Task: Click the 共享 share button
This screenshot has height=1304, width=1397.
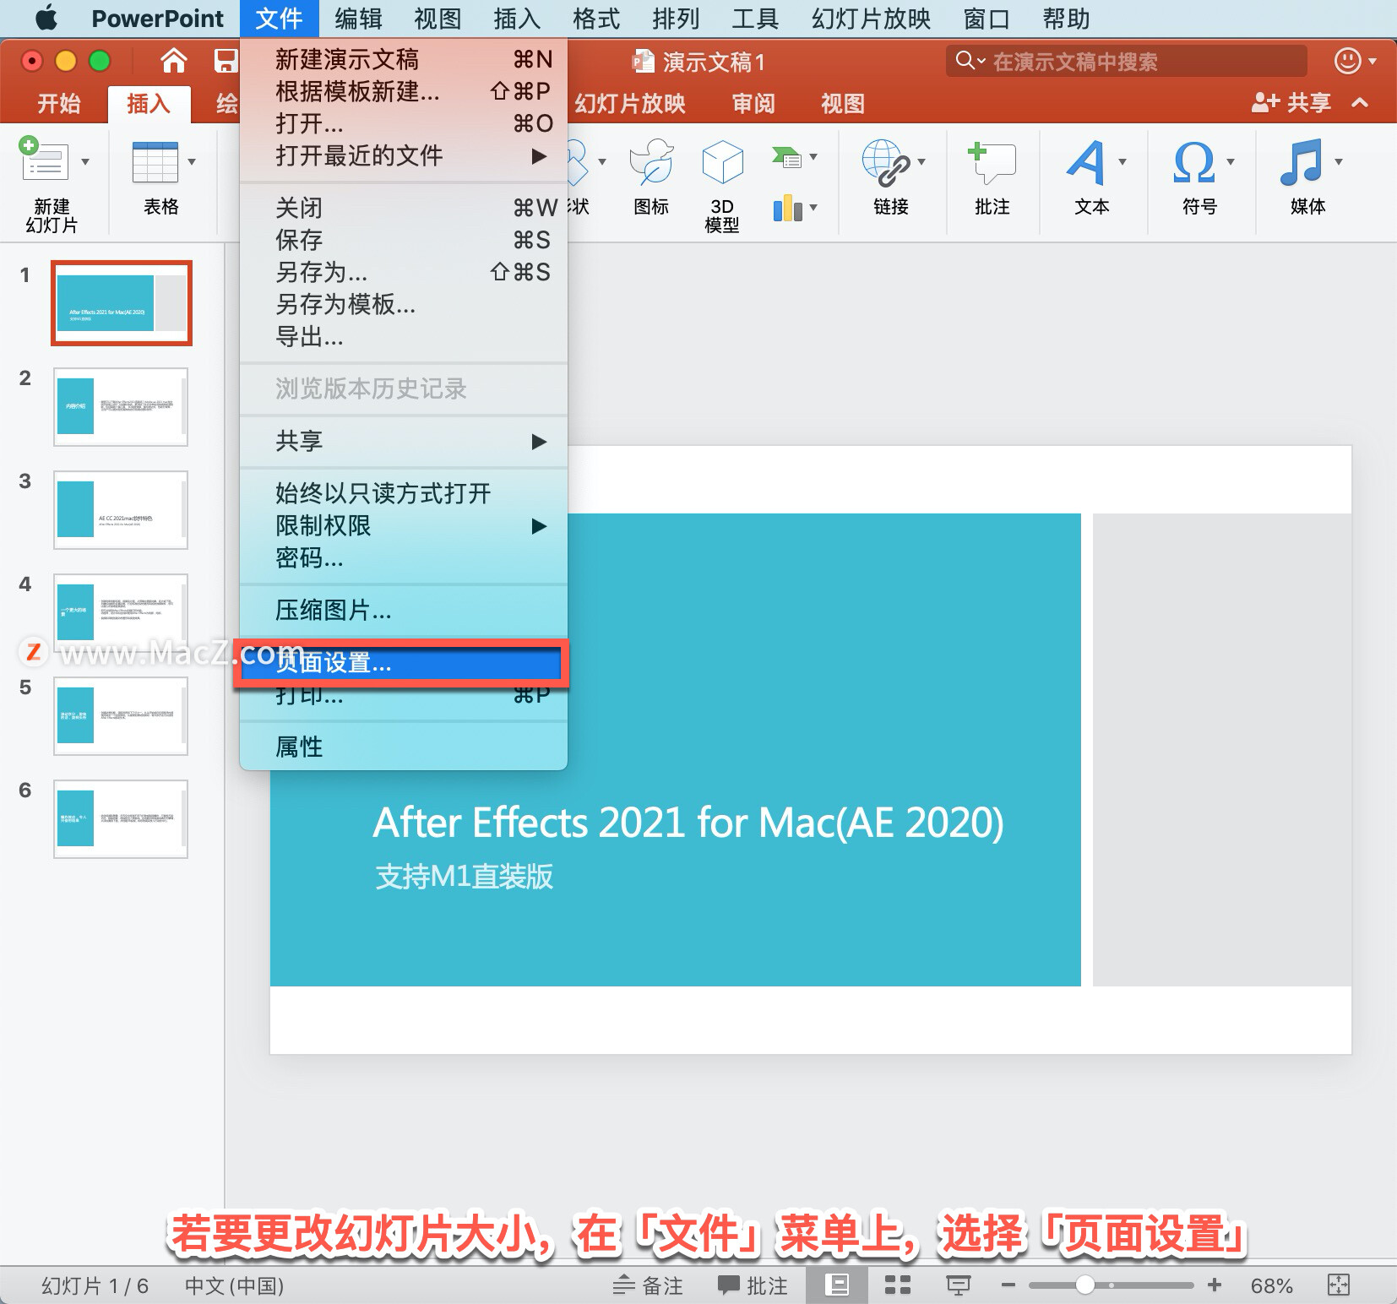Action: pos(1291,103)
